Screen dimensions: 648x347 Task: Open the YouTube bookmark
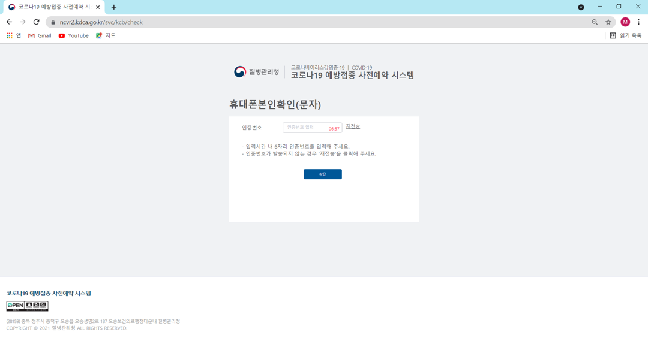coord(74,35)
